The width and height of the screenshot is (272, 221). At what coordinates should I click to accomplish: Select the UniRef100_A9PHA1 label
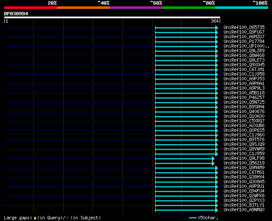click(244, 83)
